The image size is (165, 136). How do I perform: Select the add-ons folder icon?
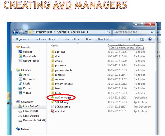coord(52,52)
